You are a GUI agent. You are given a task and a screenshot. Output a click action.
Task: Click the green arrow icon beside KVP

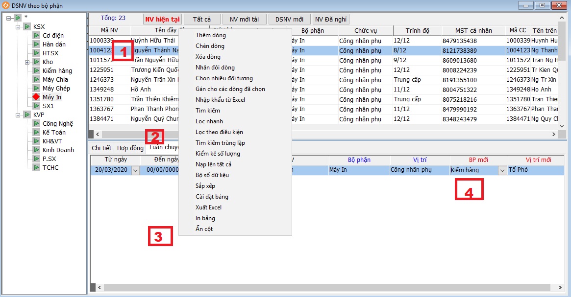point(27,114)
